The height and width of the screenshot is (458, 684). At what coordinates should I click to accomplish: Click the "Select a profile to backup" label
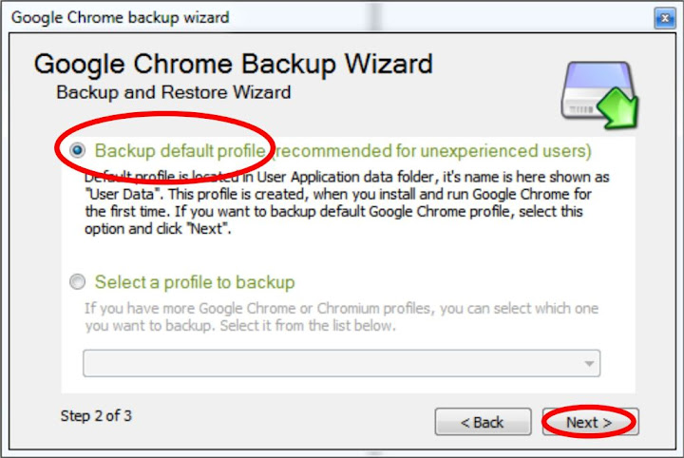click(195, 282)
